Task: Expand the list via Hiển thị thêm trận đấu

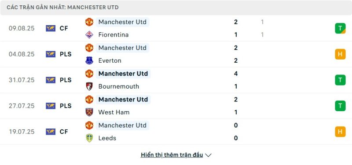Action: point(172,155)
